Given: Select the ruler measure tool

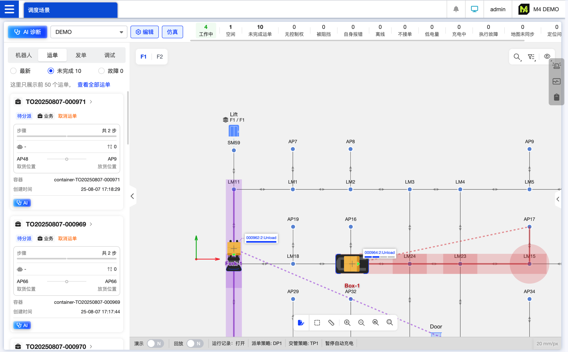Looking at the screenshot, I should click(x=331, y=323).
